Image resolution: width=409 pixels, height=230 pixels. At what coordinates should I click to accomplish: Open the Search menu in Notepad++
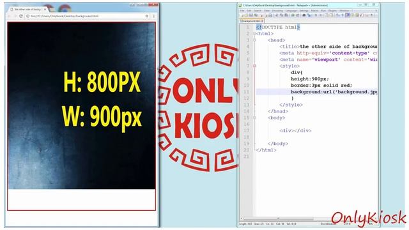(258, 11)
